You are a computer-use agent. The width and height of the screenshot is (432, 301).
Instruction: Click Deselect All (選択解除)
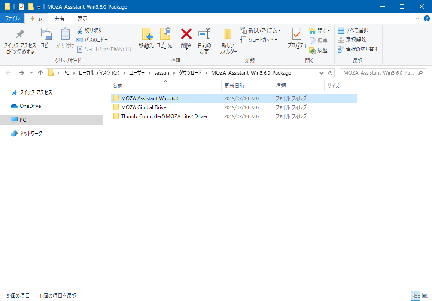click(x=352, y=40)
